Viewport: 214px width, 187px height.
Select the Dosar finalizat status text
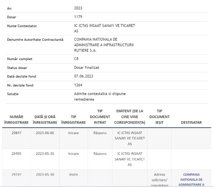pos(87,68)
